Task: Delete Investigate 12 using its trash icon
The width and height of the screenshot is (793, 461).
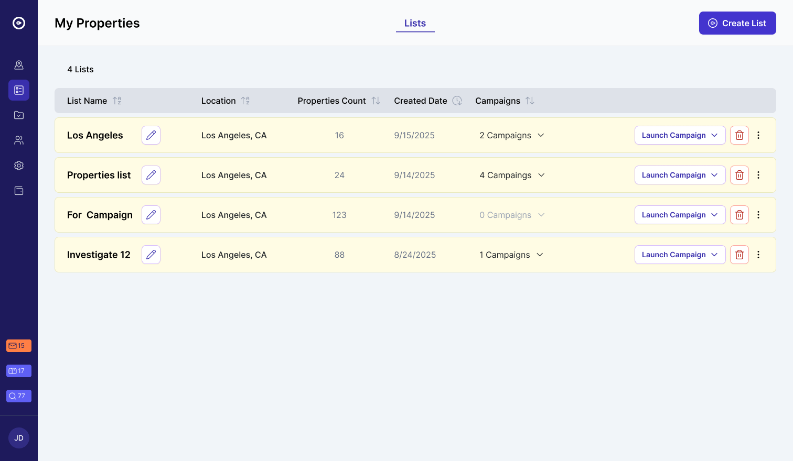Action: tap(740, 255)
